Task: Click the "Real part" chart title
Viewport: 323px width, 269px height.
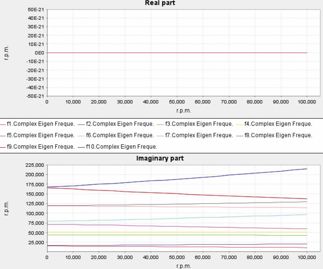Action: click(x=160, y=3)
